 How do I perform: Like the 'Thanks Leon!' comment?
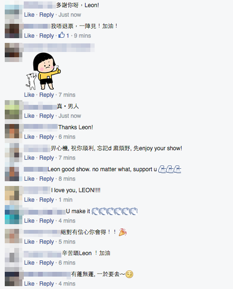point(29,137)
